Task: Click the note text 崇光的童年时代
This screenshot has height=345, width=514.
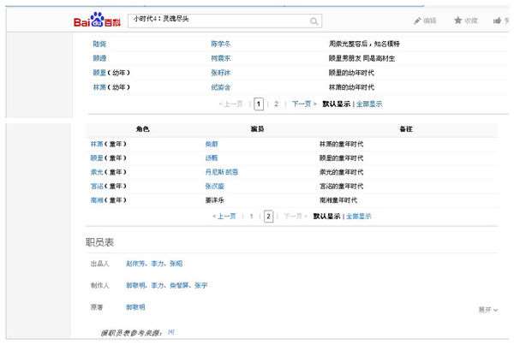Action: 341,172
